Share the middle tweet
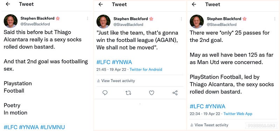This screenshot has width=280, height=131. coord(175,93)
